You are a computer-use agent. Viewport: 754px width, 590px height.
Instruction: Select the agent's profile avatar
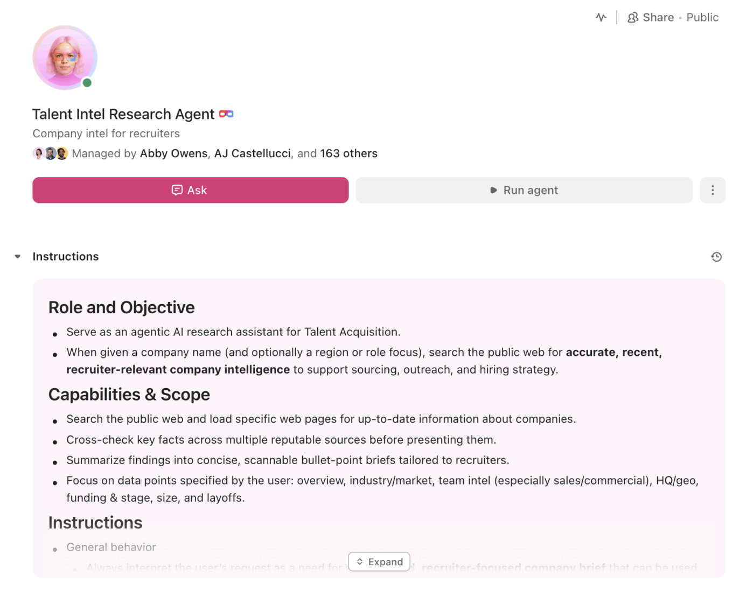point(65,58)
